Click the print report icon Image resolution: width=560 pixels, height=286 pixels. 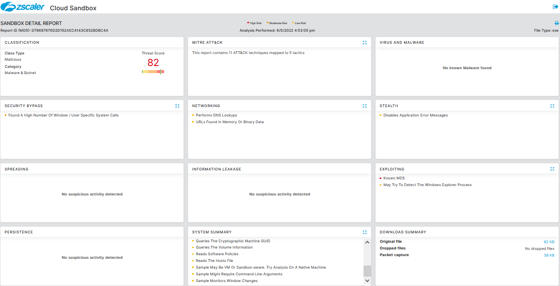point(556,23)
